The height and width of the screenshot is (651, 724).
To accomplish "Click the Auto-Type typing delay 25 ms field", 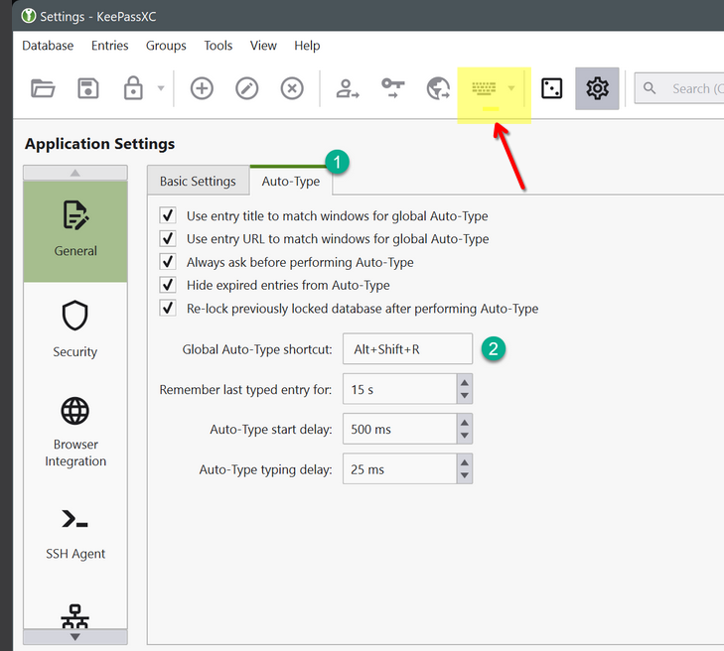I will pyautogui.click(x=400, y=468).
